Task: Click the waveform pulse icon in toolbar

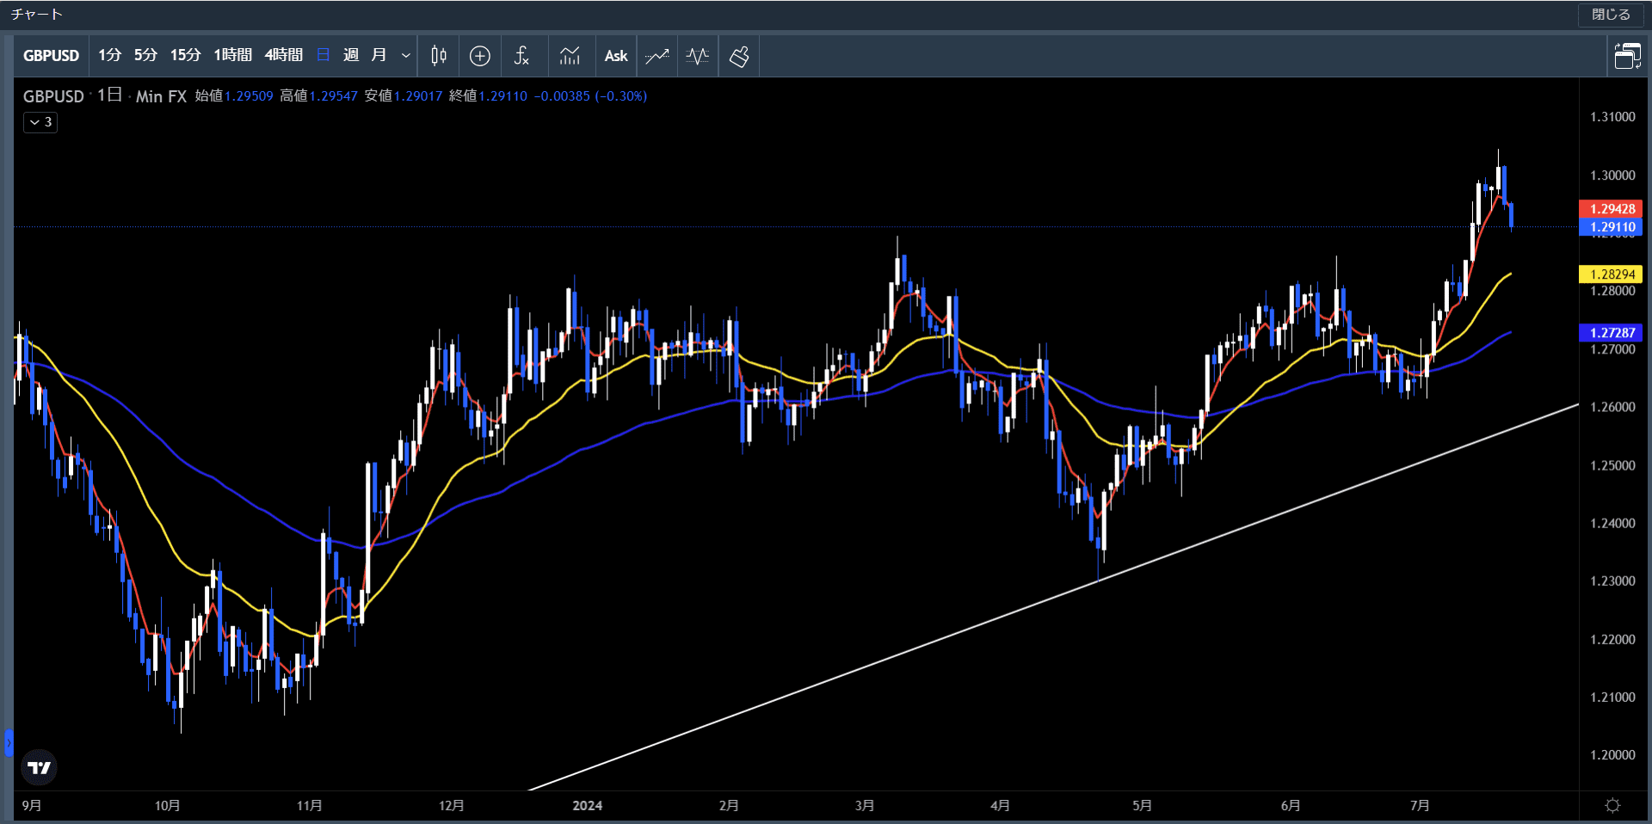Action: pyautogui.click(x=698, y=56)
